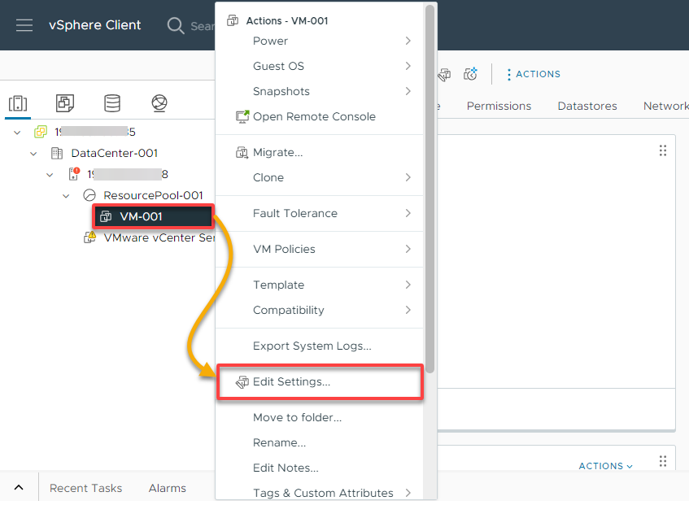This screenshot has height=505, width=689.
Task: Choose Rename menu entry
Action: [x=320, y=442]
